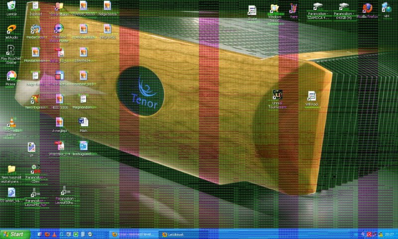Viewport: 398px width, 239px height.
Task: Open the Parancsikon - SZANOCA drive shortcut
Action: 317,6
